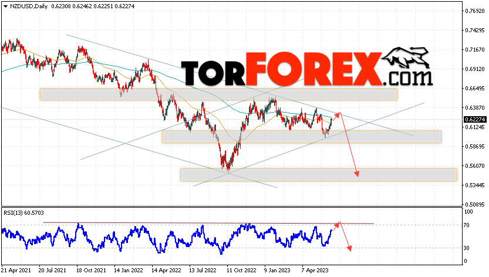Click RSI level 100 on indicator axis
The image size is (489, 277).
pos(468,212)
